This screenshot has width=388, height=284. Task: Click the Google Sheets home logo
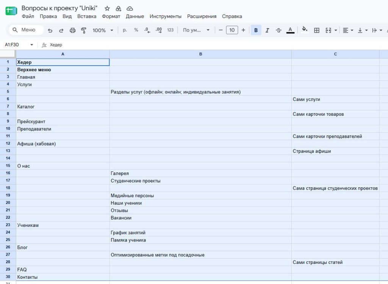click(11, 11)
